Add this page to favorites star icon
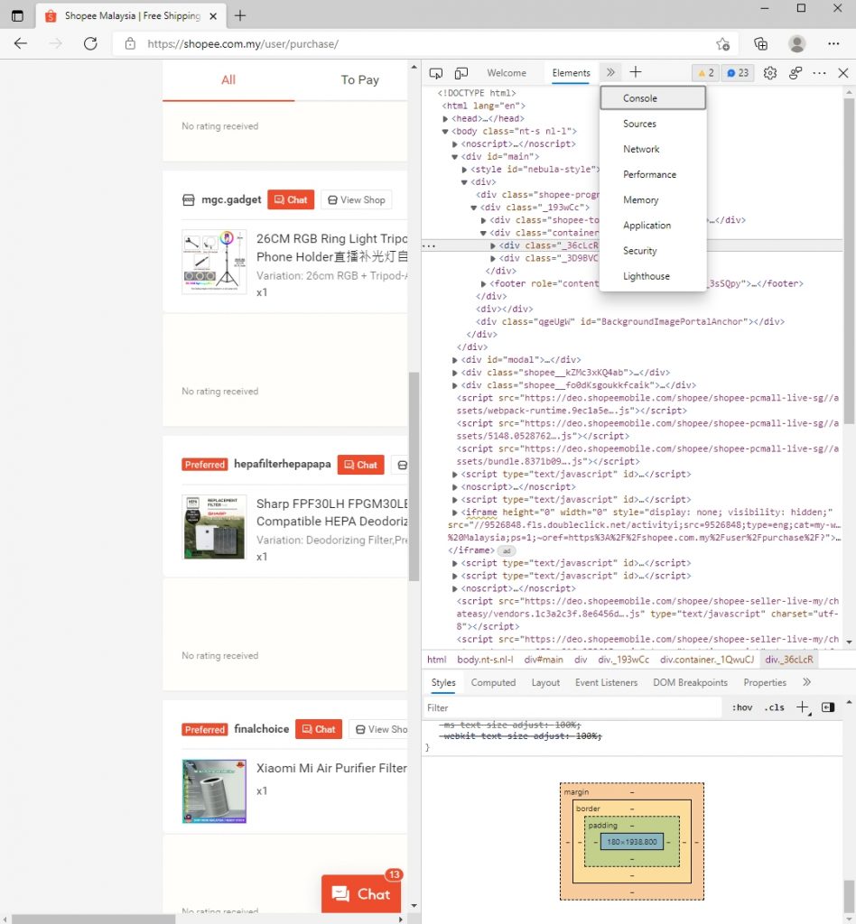856x924 pixels. coord(722,43)
